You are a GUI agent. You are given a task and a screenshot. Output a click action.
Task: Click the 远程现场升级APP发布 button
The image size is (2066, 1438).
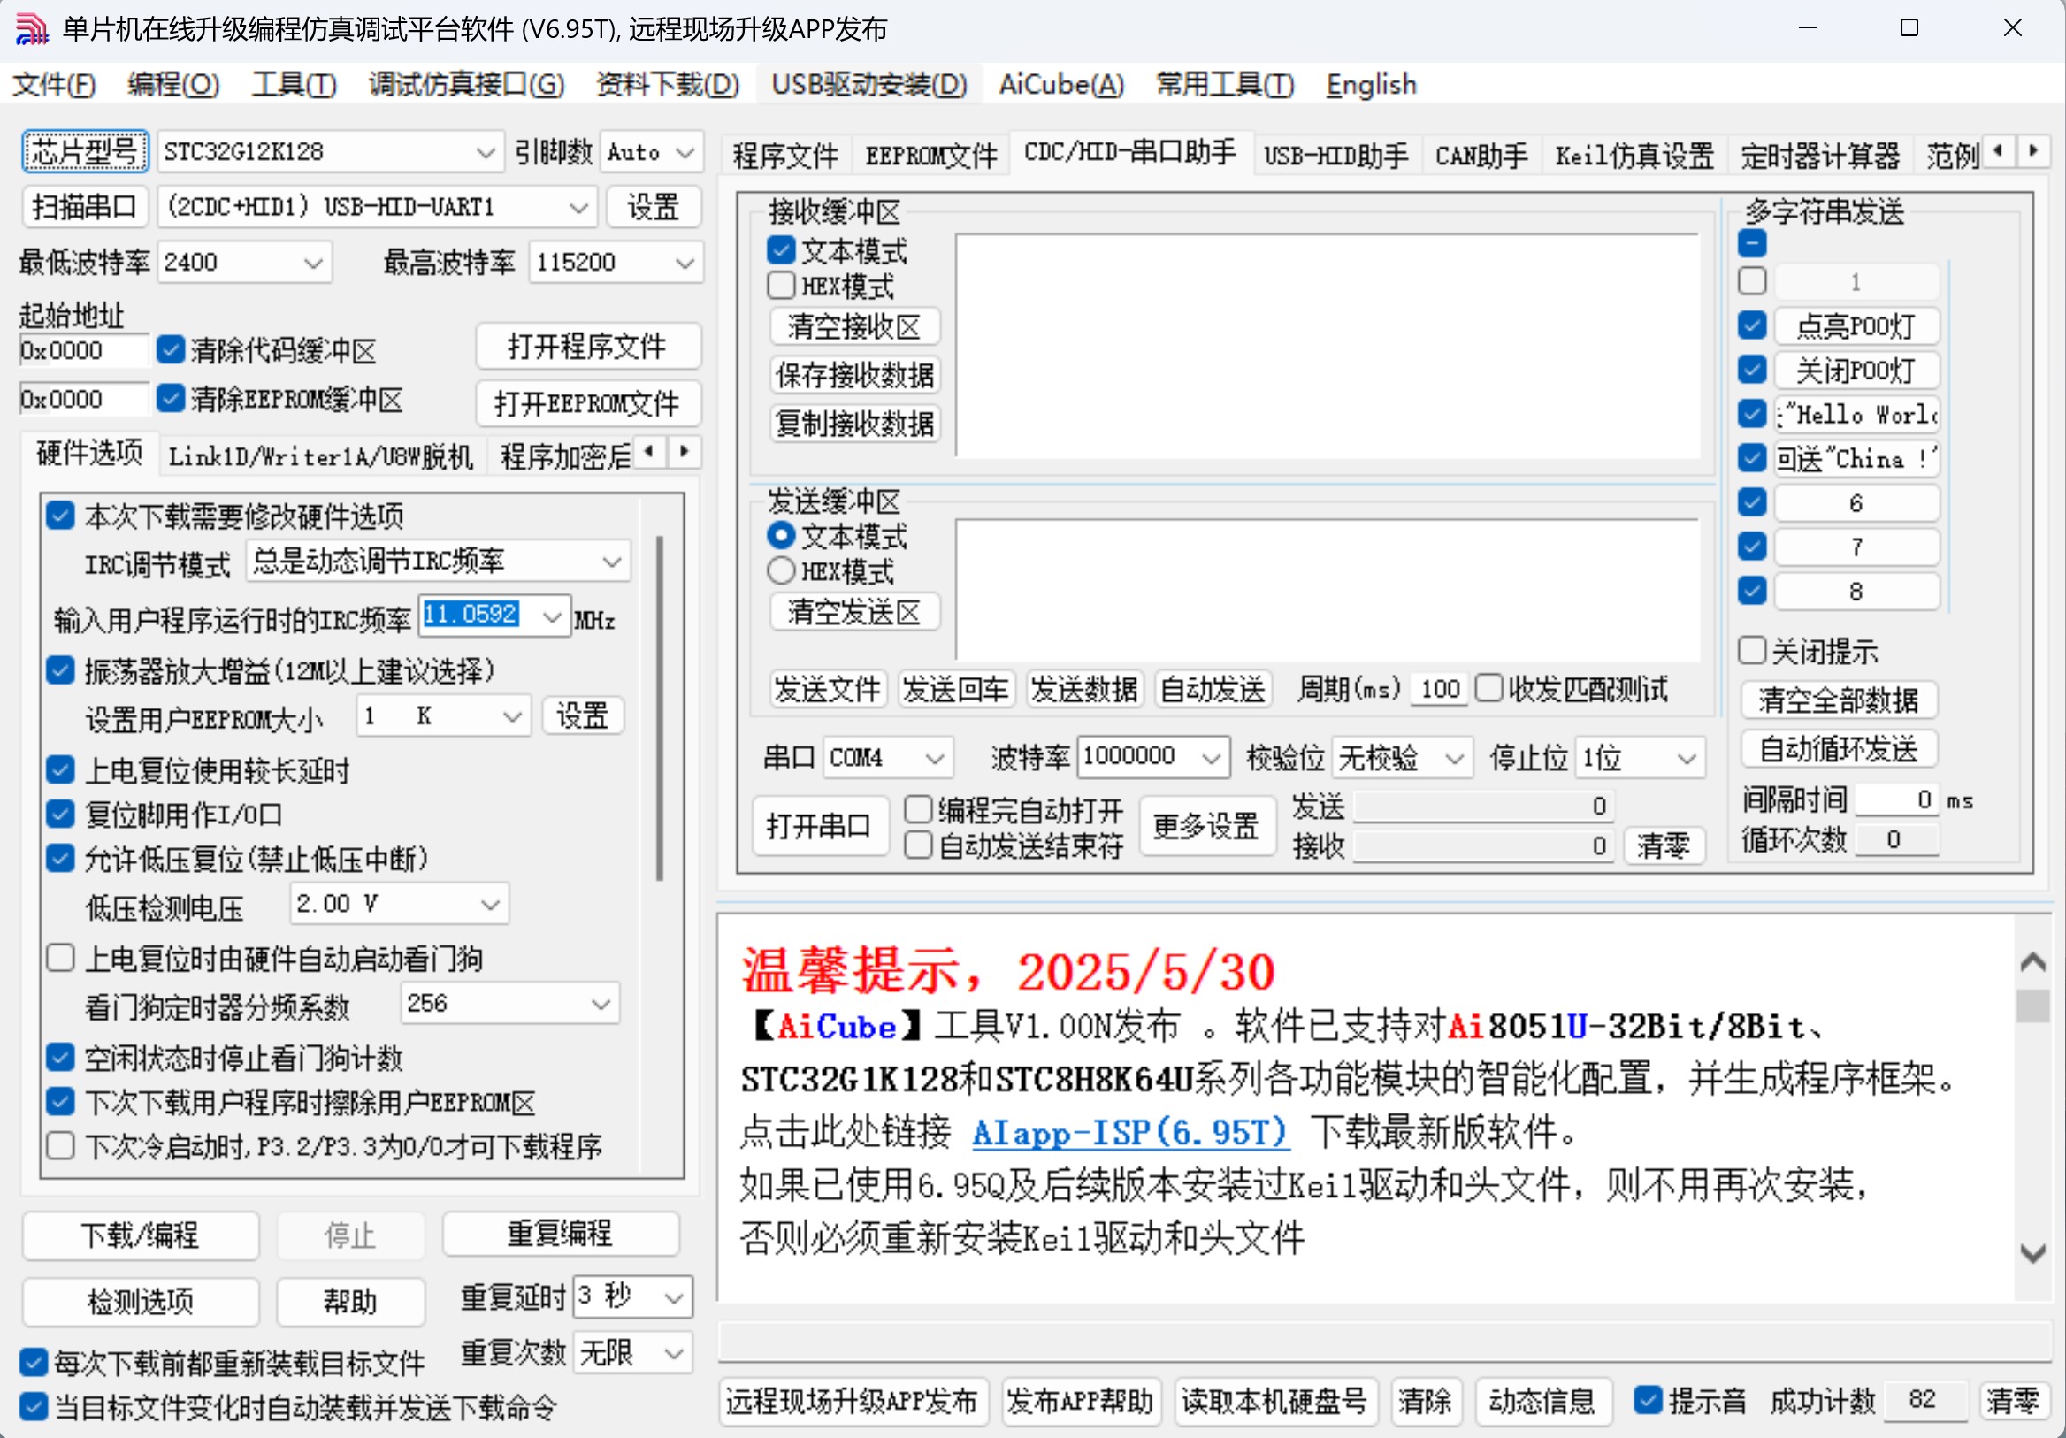click(852, 1401)
